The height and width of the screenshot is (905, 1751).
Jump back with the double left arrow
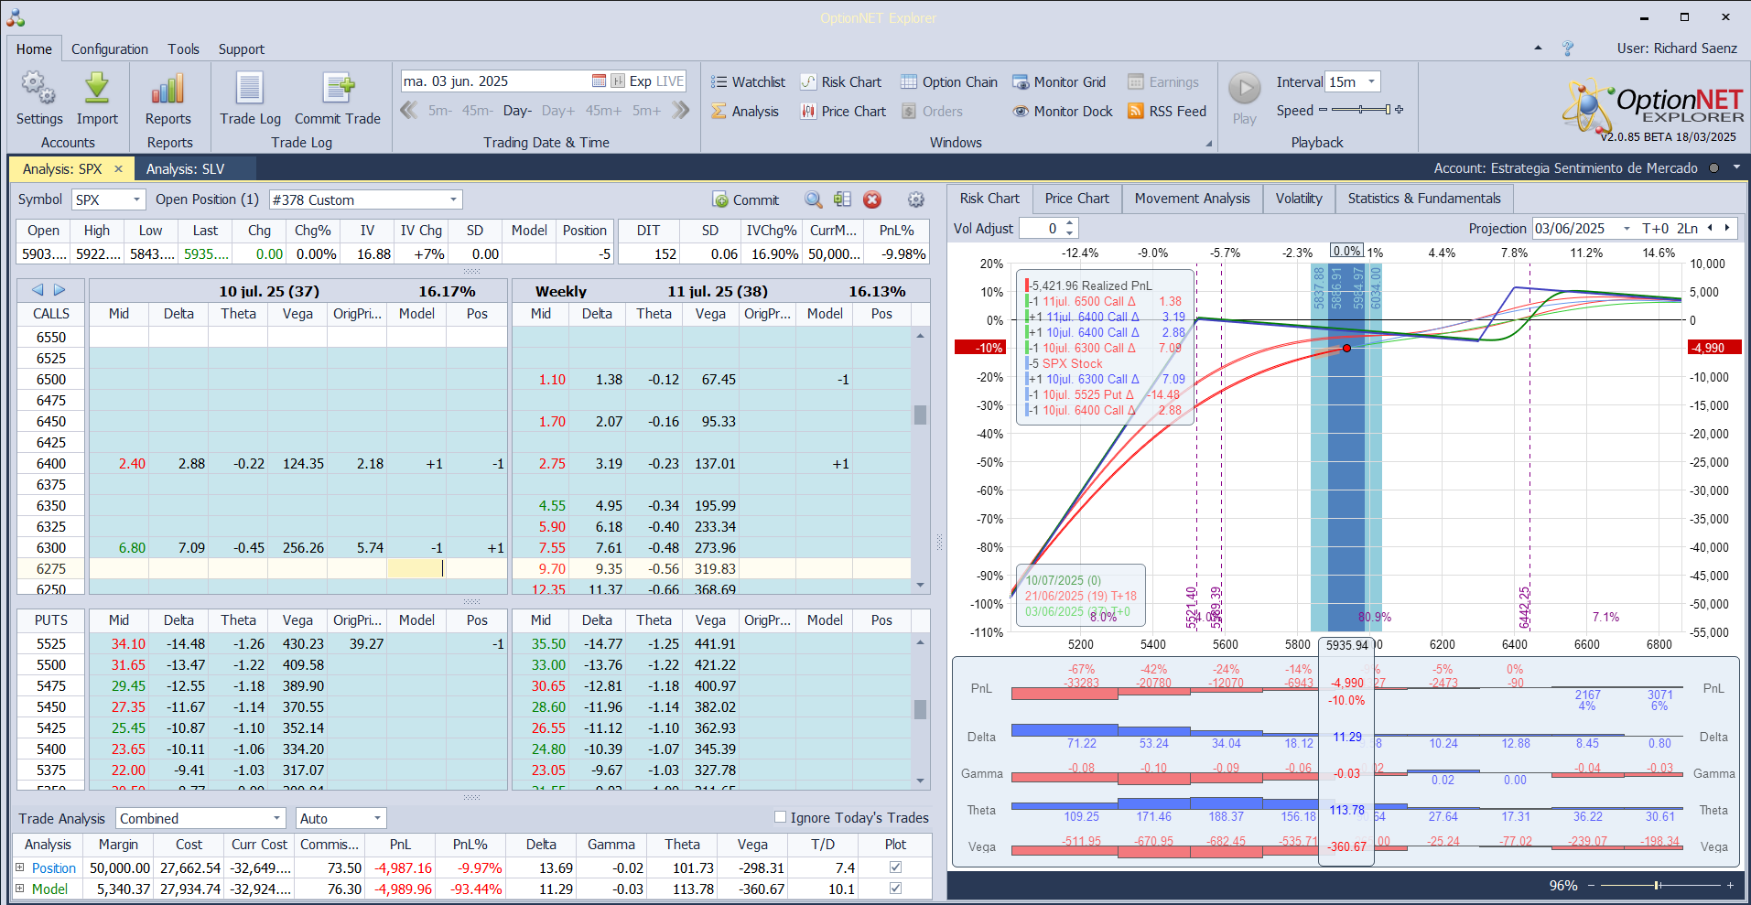(x=408, y=110)
